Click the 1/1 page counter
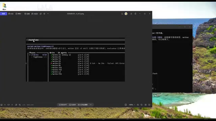The image size is (216, 121). tap(8, 105)
